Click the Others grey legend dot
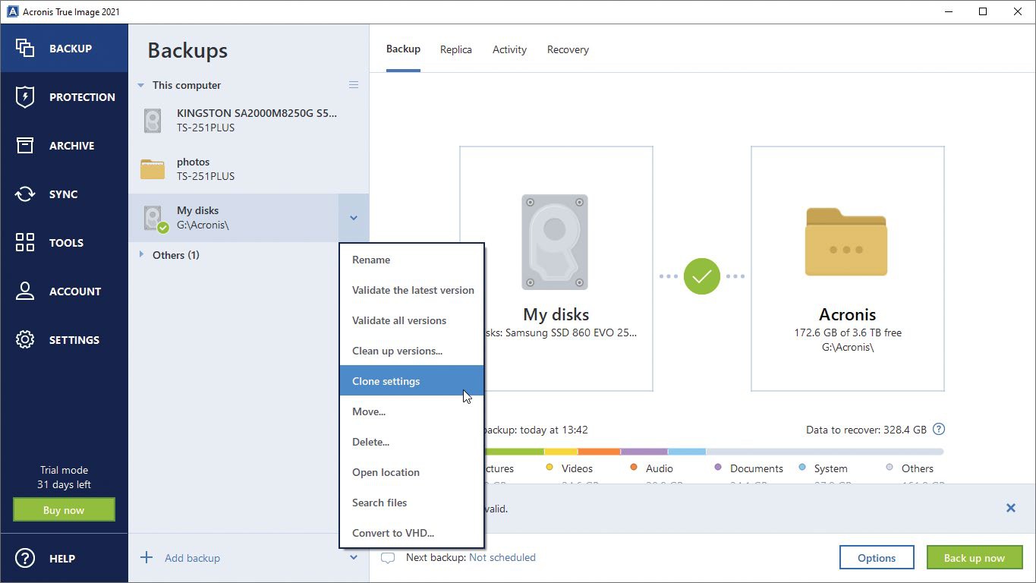 click(x=890, y=468)
